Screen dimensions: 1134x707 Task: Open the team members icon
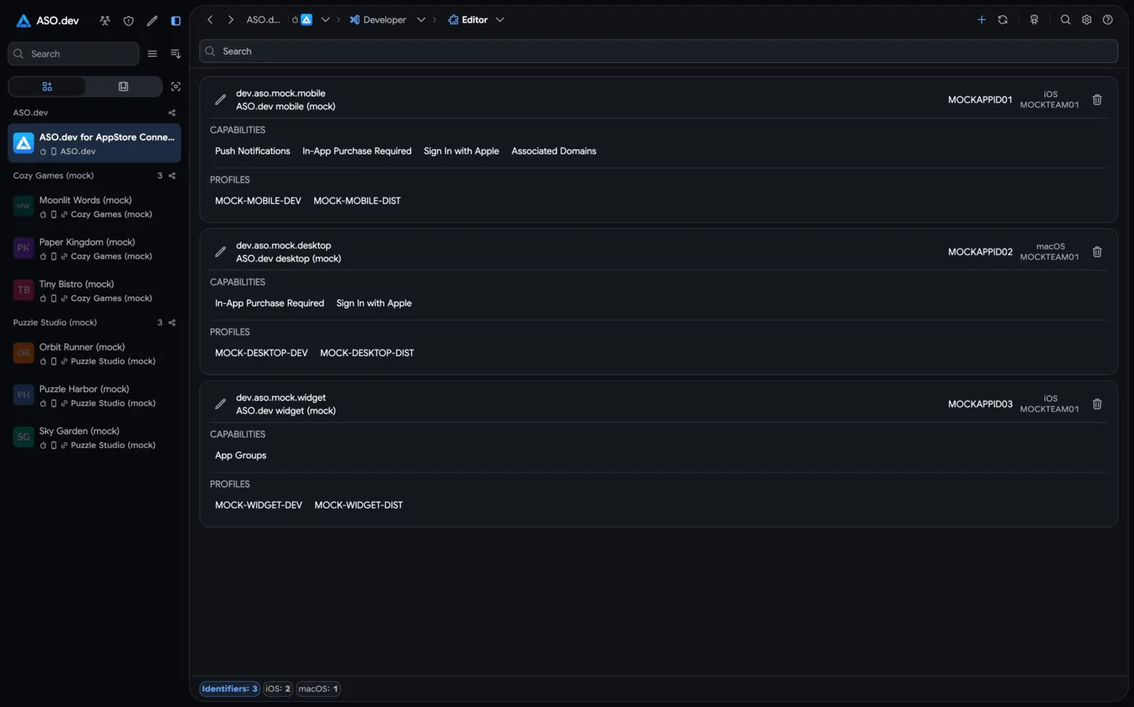(x=105, y=20)
